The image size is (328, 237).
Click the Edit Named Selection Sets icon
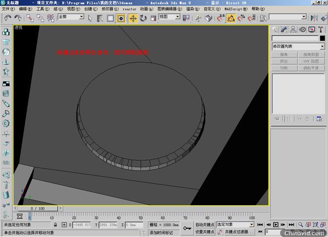[263, 19]
